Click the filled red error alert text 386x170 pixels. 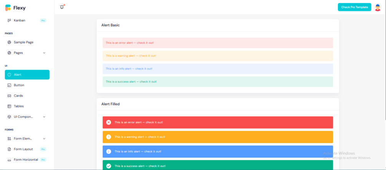[139, 122]
